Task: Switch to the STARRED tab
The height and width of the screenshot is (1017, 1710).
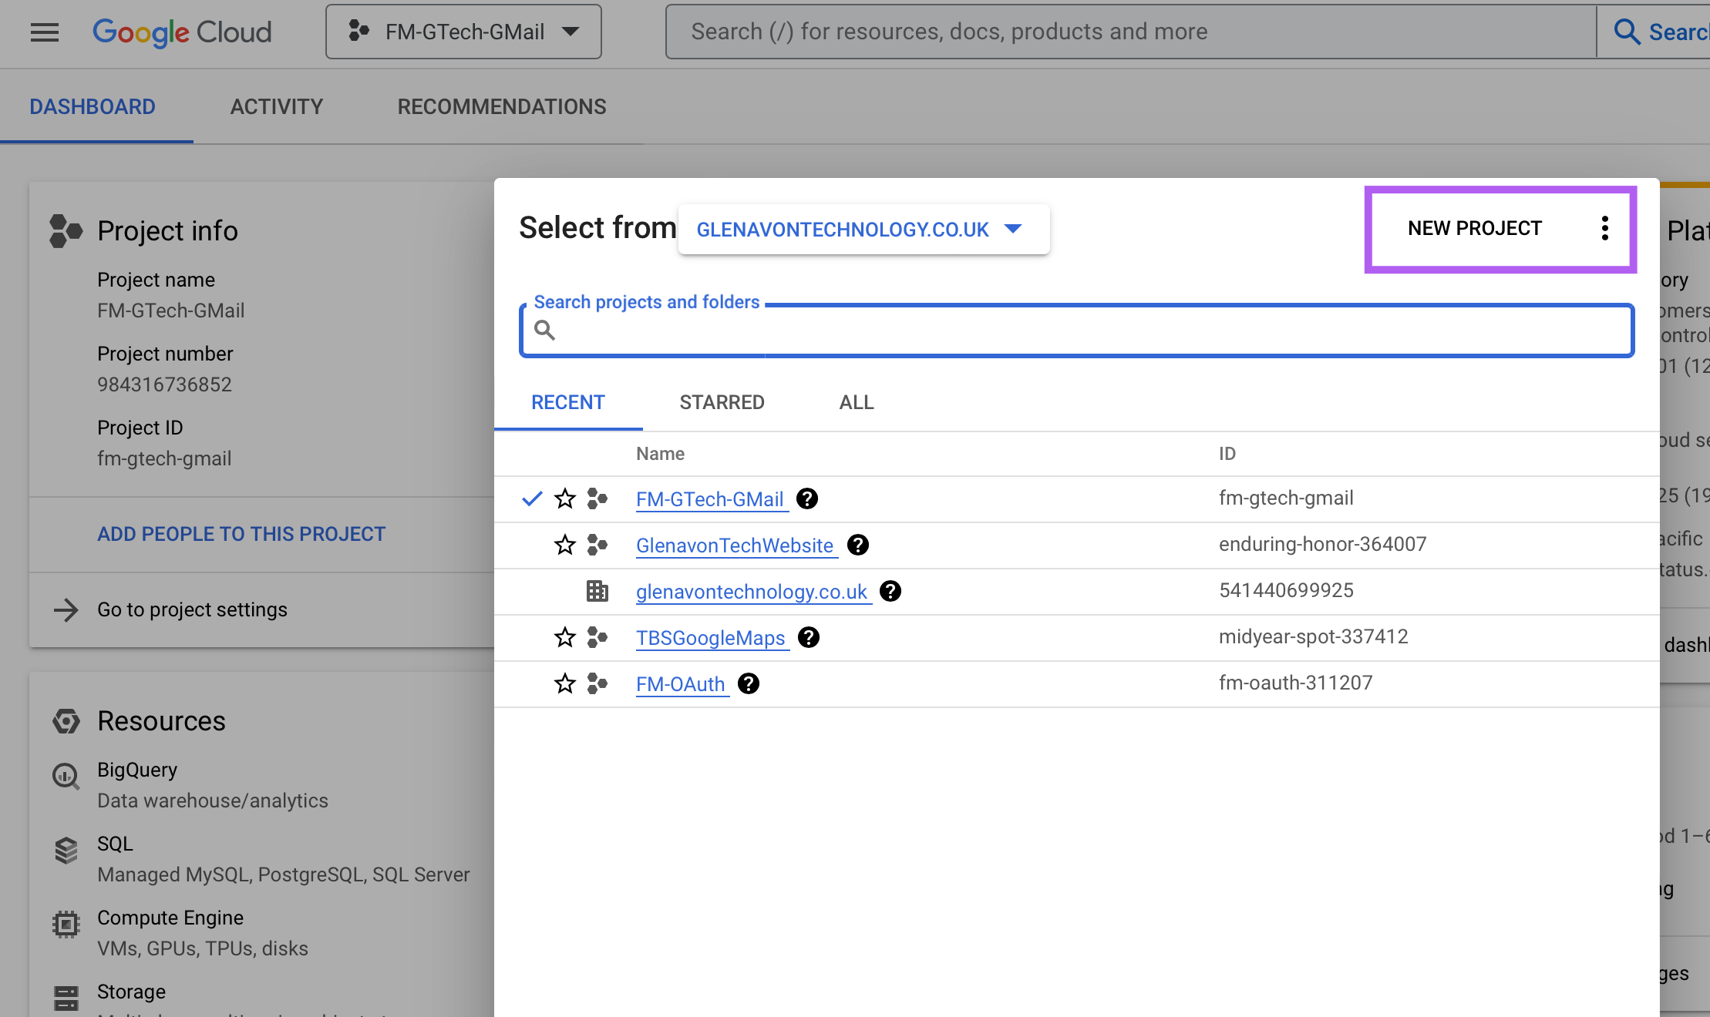Action: (722, 402)
